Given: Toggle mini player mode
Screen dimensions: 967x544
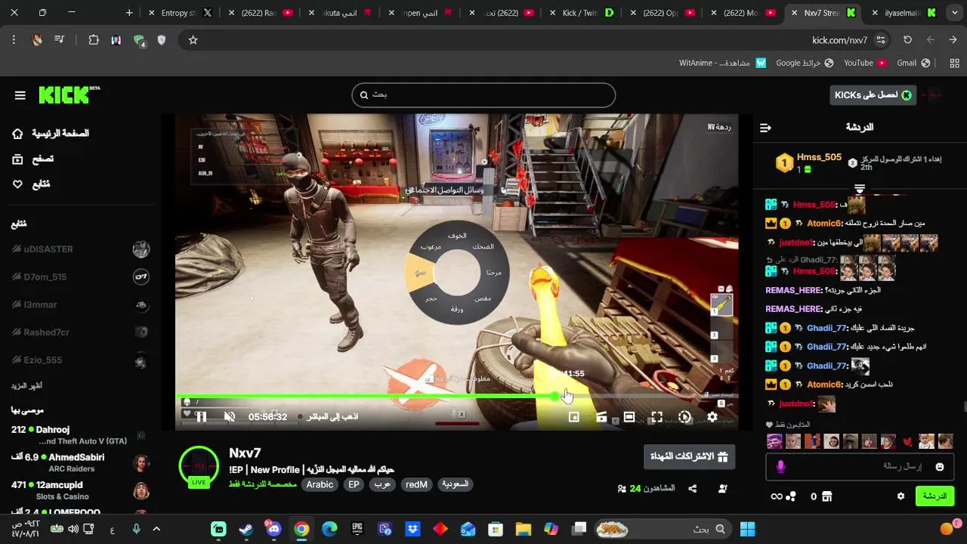Looking at the screenshot, I should tap(573, 417).
